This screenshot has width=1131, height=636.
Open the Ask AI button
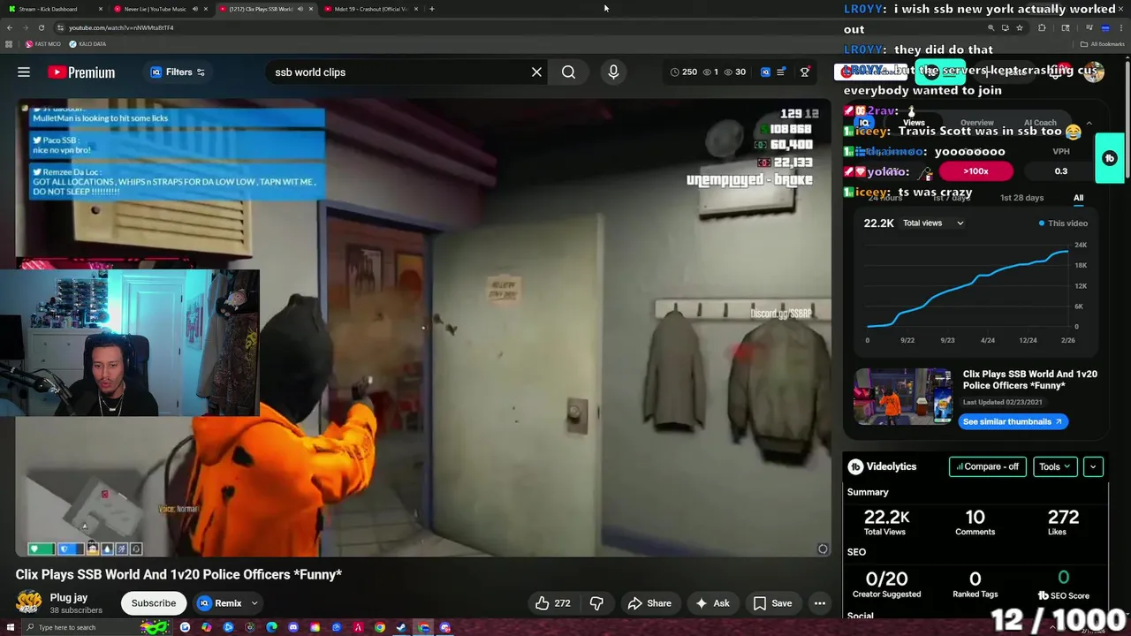coord(713,603)
